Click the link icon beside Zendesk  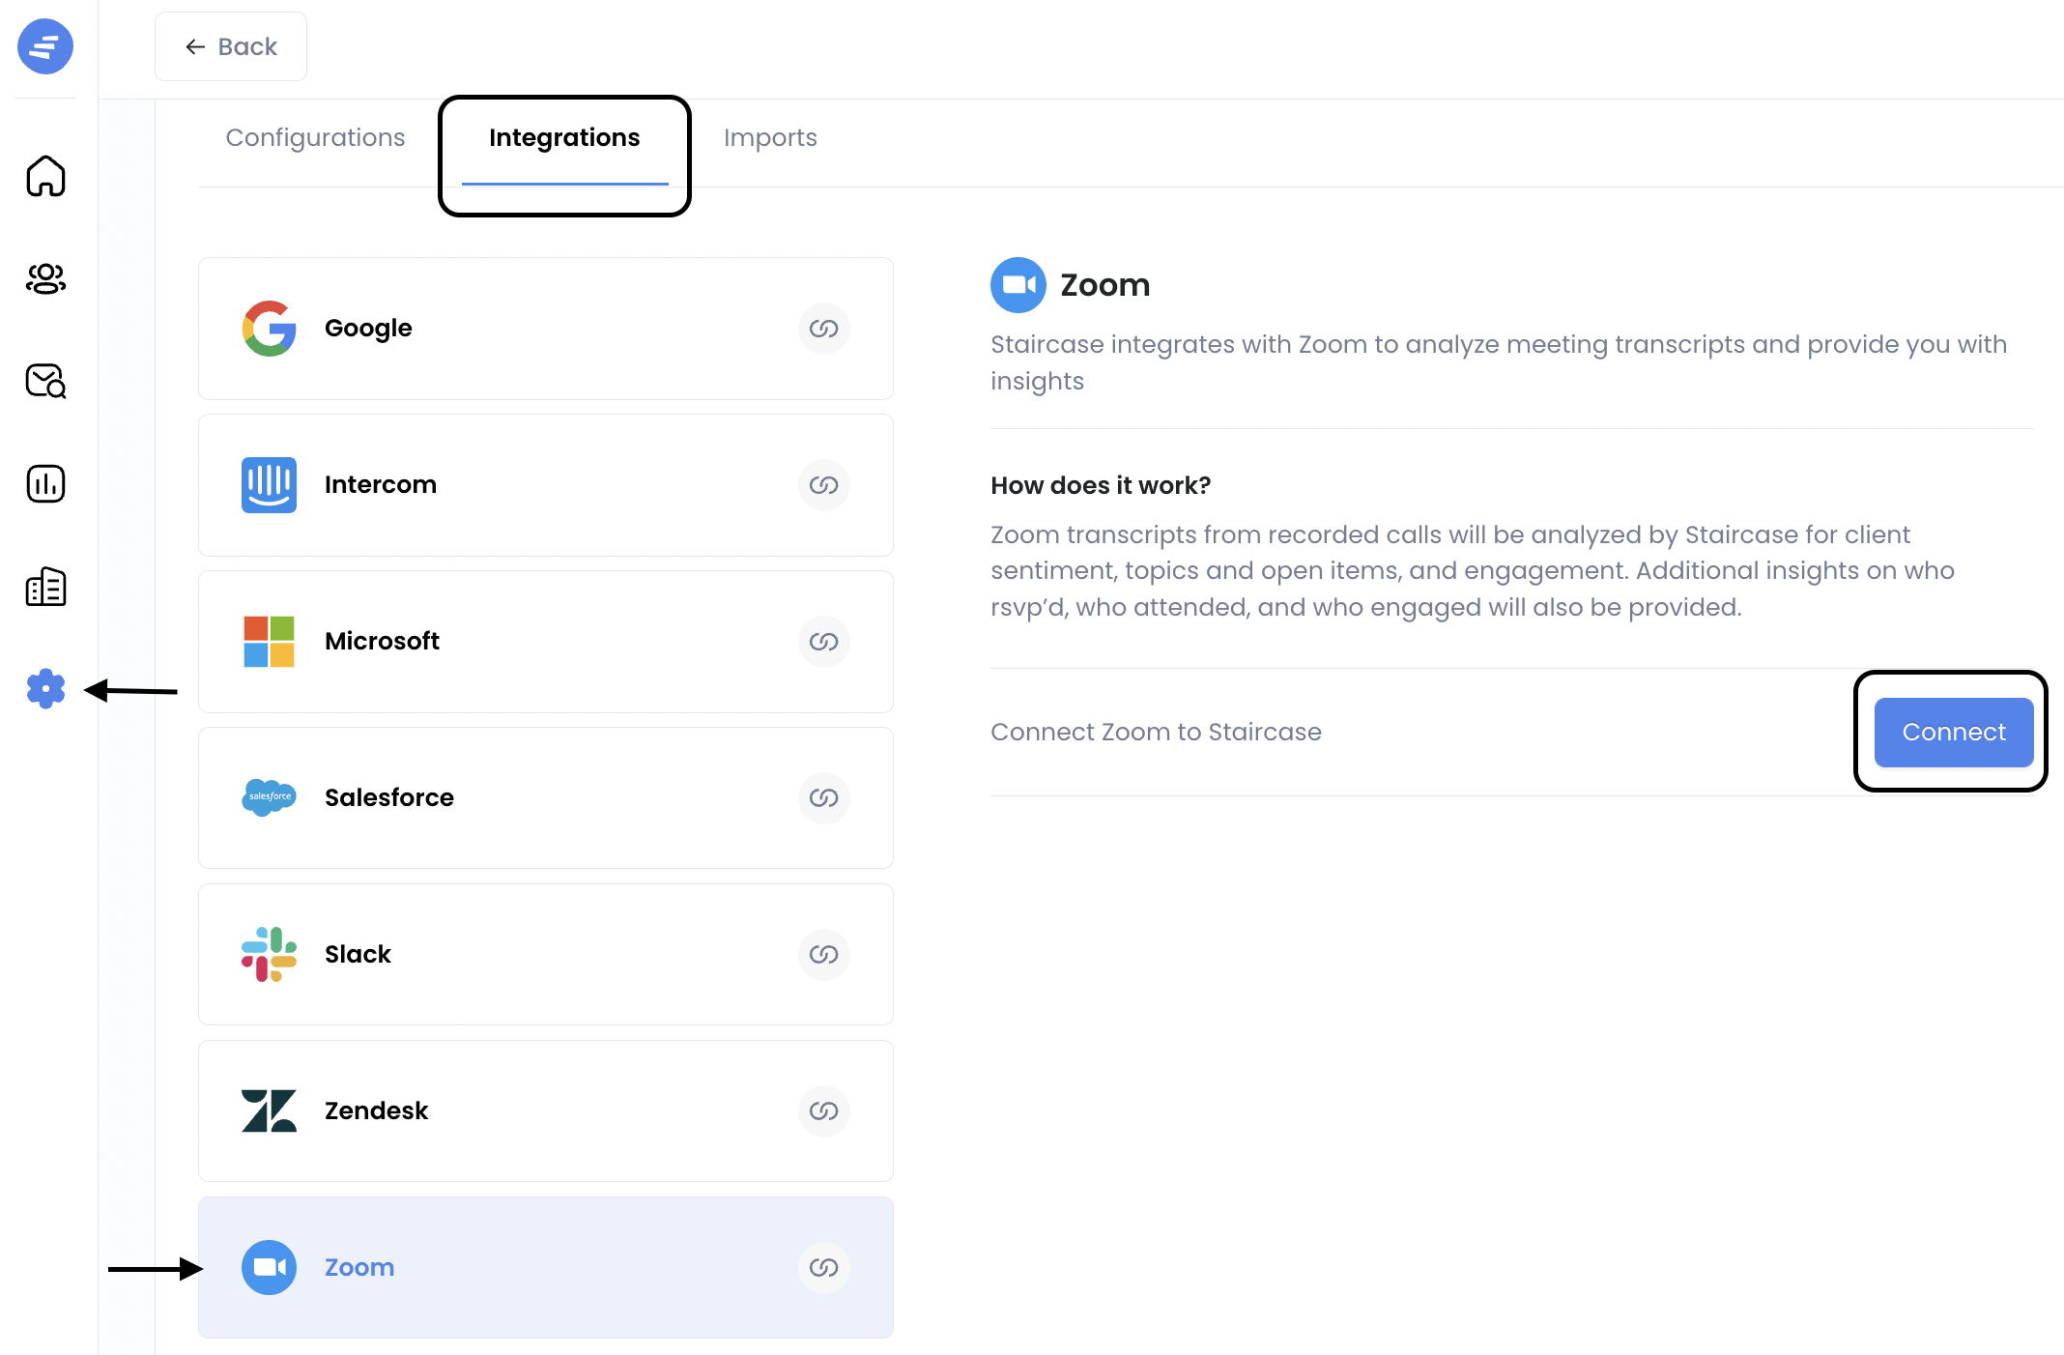tap(823, 1111)
